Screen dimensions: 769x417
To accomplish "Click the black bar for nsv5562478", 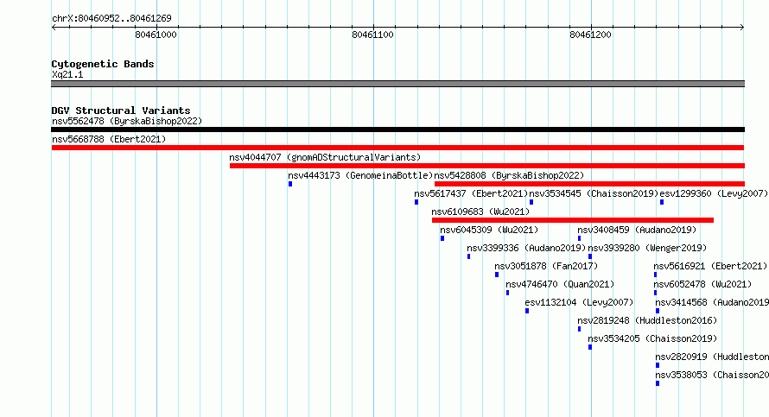I will click(x=397, y=130).
